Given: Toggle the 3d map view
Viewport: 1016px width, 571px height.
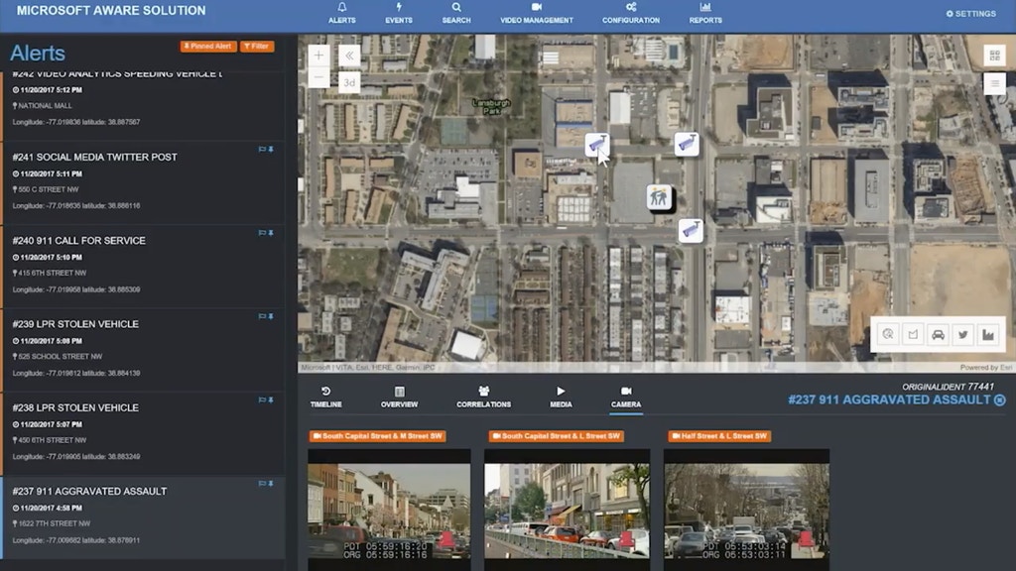Looking at the screenshot, I should tap(348, 83).
